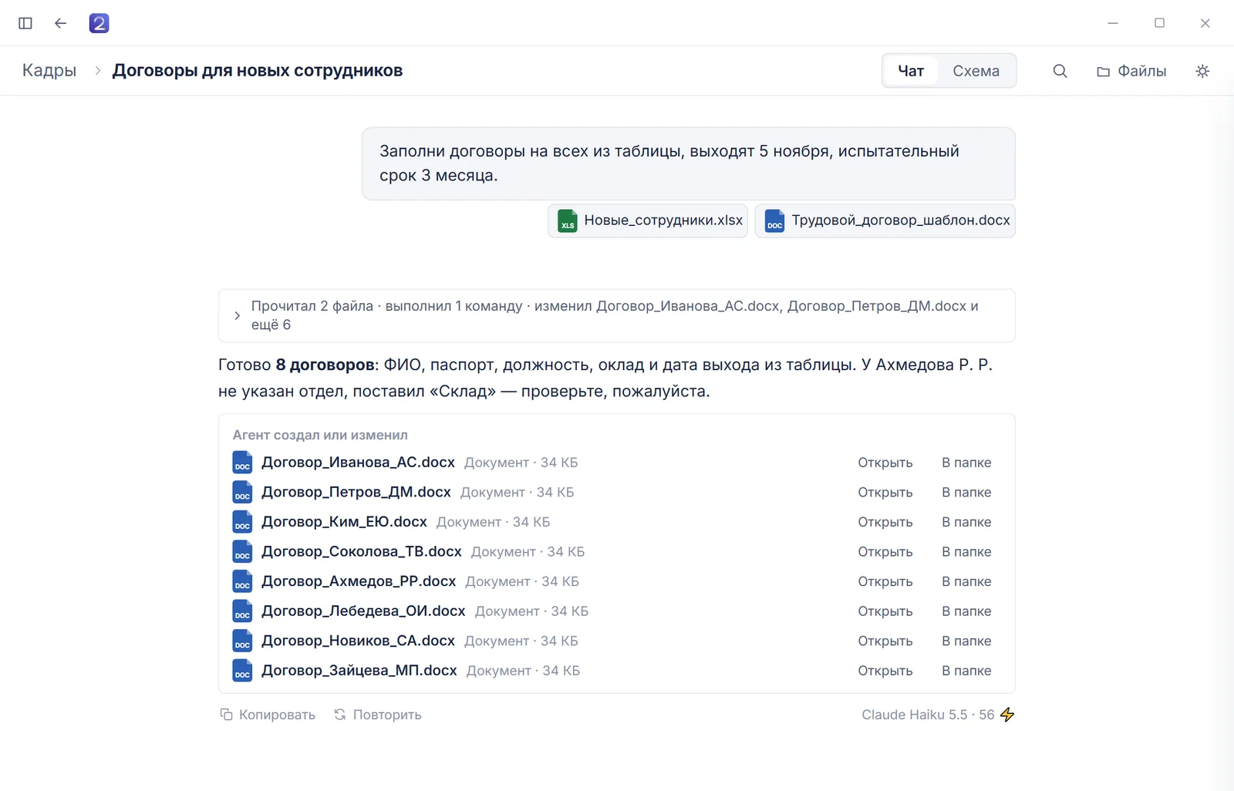Click the Договор_Ахмедов_РР.docx file icon
The height and width of the screenshot is (791, 1234).
[x=242, y=581]
